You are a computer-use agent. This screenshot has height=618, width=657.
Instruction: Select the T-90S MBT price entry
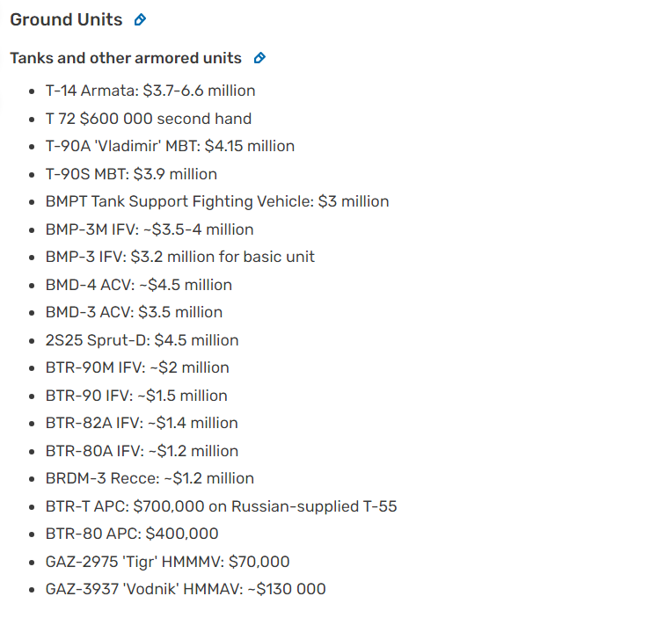pos(131,174)
